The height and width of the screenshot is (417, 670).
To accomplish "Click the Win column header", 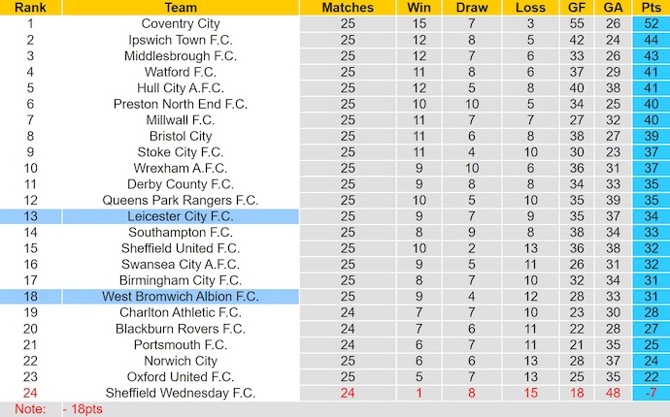I will (x=419, y=8).
